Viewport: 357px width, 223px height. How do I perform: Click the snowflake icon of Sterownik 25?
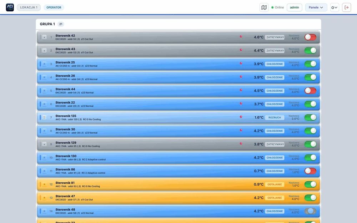tap(44, 64)
